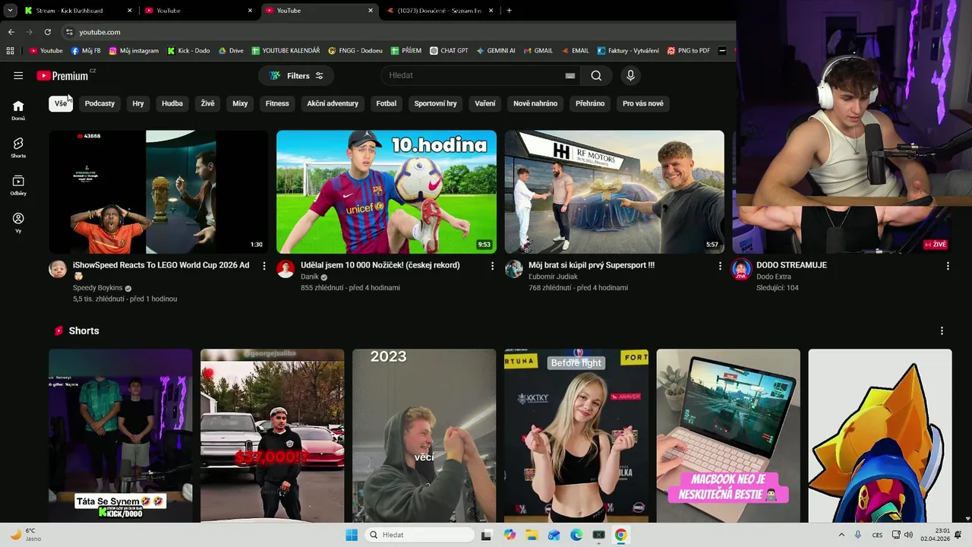The image size is (972, 547).
Task: Open options for DODO STREAMUJE
Action: click(948, 266)
